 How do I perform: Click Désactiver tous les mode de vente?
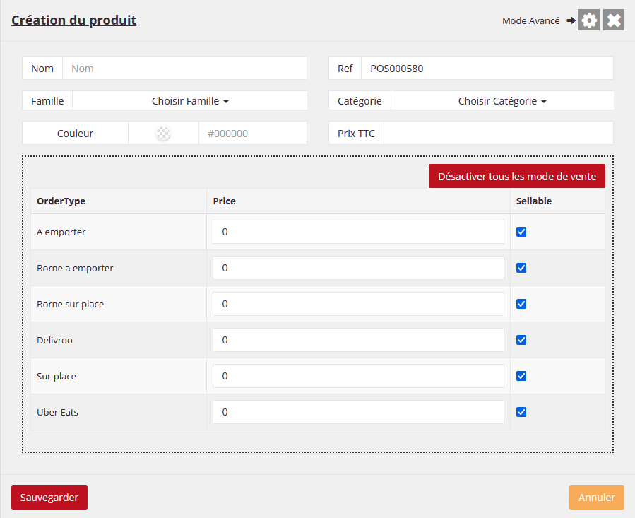click(x=516, y=176)
